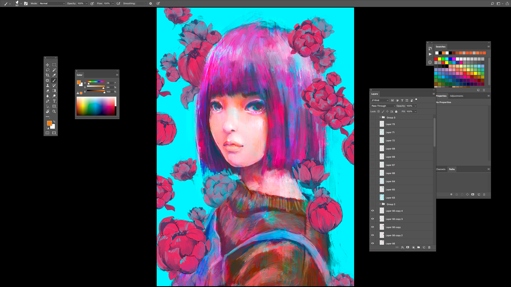Create a new layer group button
Screen dimensions: 511x287
[419, 247]
